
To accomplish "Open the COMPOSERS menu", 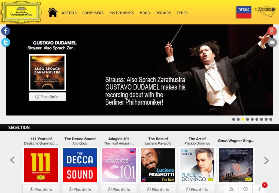I will pyautogui.click(x=93, y=13).
